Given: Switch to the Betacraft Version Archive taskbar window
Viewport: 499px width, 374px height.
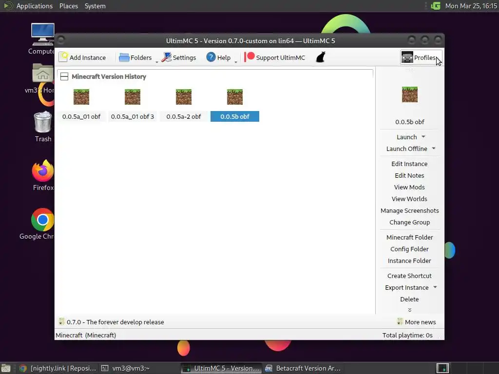Looking at the screenshot, I should click(x=302, y=368).
